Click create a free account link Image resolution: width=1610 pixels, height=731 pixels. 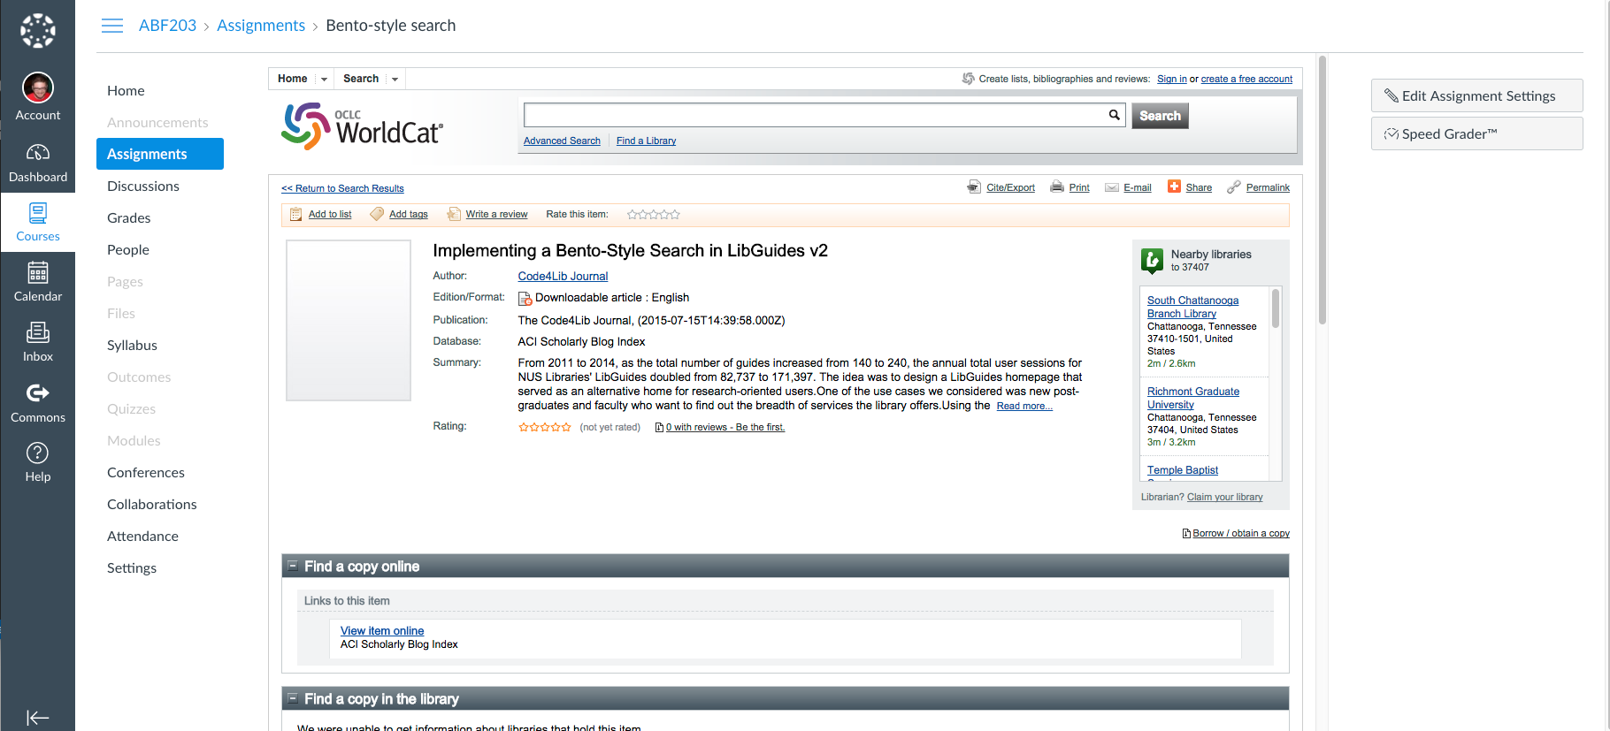(x=1246, y=79)
